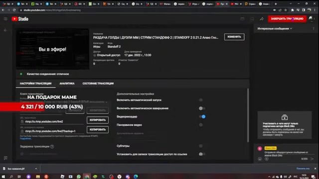Screen dimensions: 319x179
Task: Open the browser extensions puzzle icon
Action: tap(293, 10)
